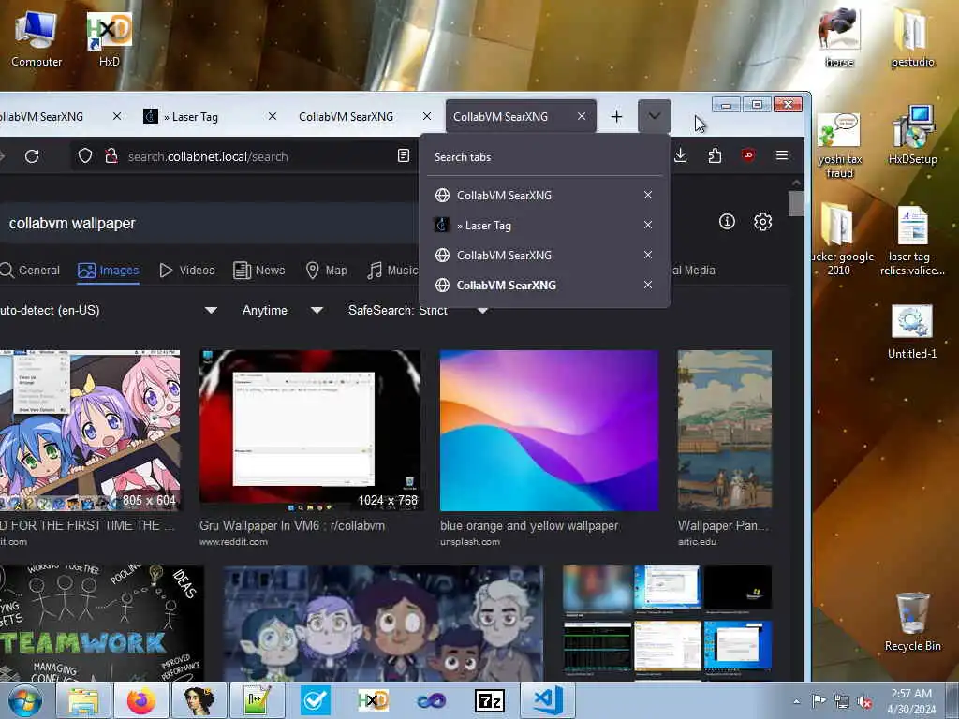
Task: Select the Map search category
Action: click(x=327, y=271)
